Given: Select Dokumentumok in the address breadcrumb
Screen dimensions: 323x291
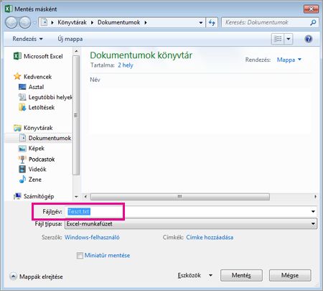Looking at the screenshot, I should 118,22.
